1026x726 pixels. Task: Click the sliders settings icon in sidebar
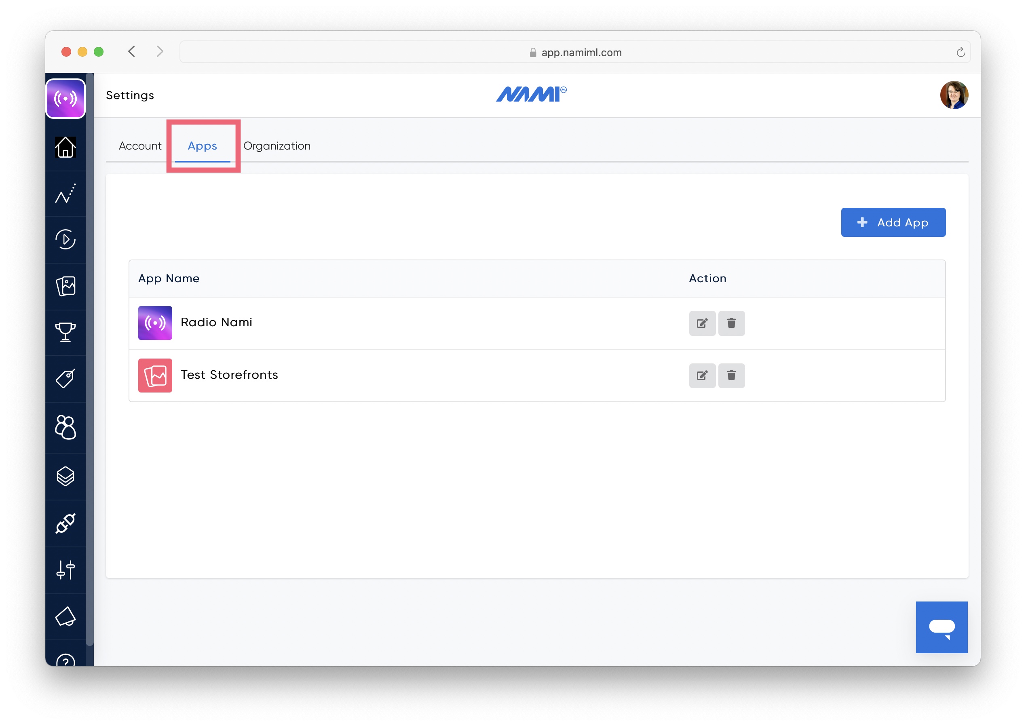point(65,570)
